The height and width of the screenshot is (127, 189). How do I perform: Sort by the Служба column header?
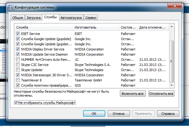click(44, 27)
